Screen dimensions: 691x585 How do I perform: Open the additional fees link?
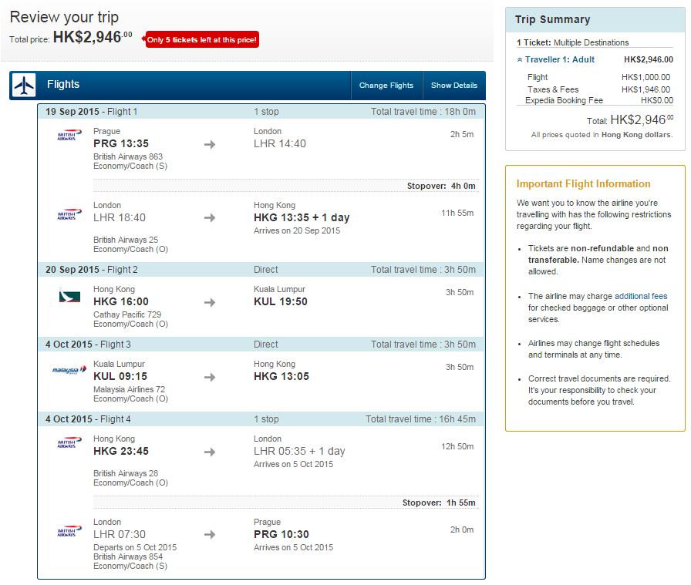click(641, 296)
